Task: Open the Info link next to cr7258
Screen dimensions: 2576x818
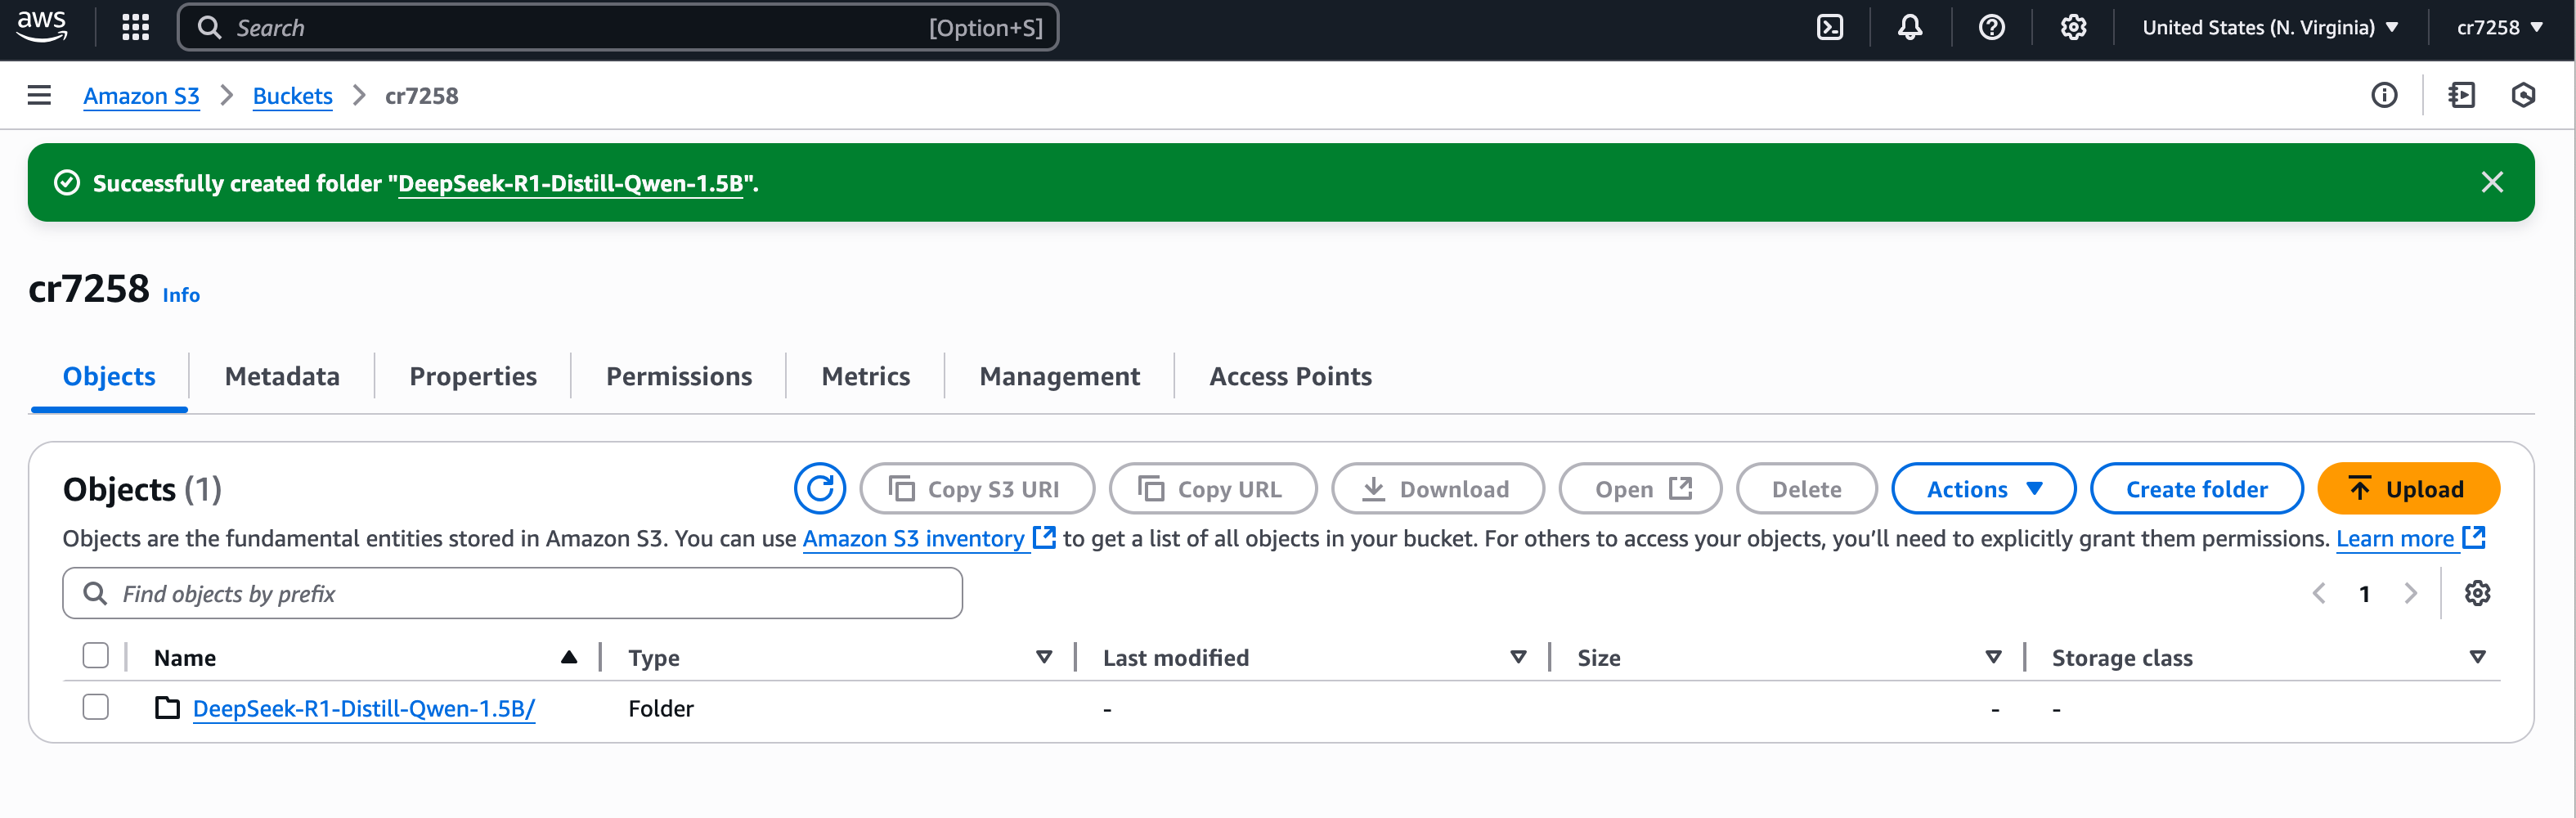Action: point(181,294)
